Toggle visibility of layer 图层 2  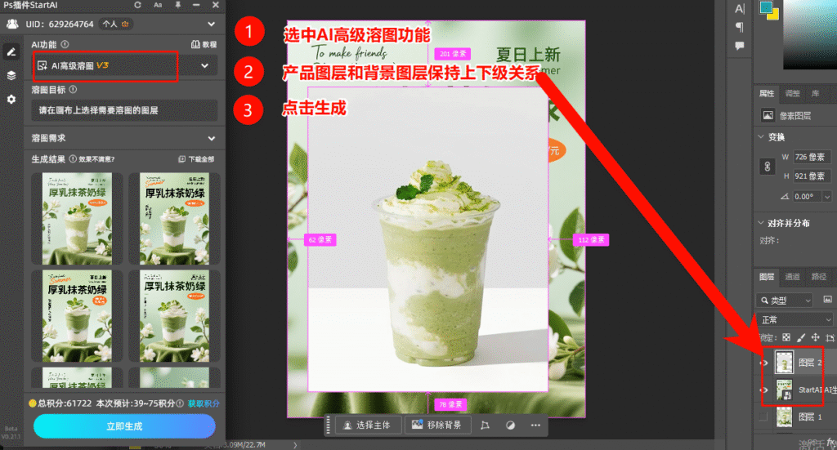(764, 363)
